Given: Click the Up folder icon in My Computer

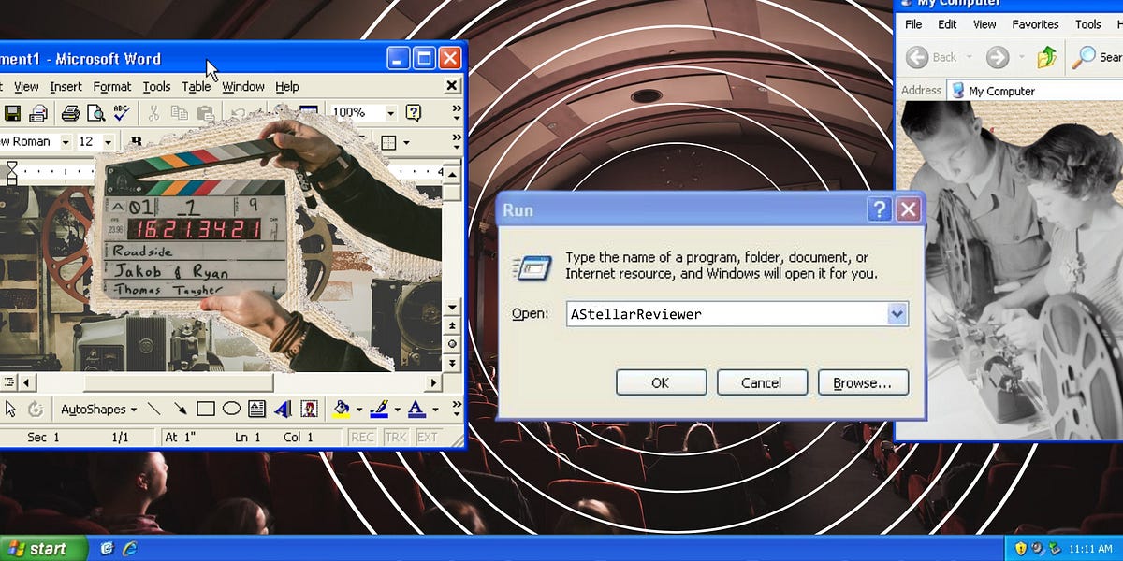Looking at the screenshot, I should click(1047, 57).
